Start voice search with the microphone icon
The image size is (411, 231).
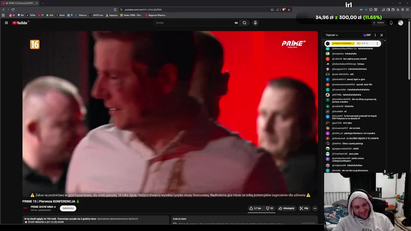click(x=255, y=23)
